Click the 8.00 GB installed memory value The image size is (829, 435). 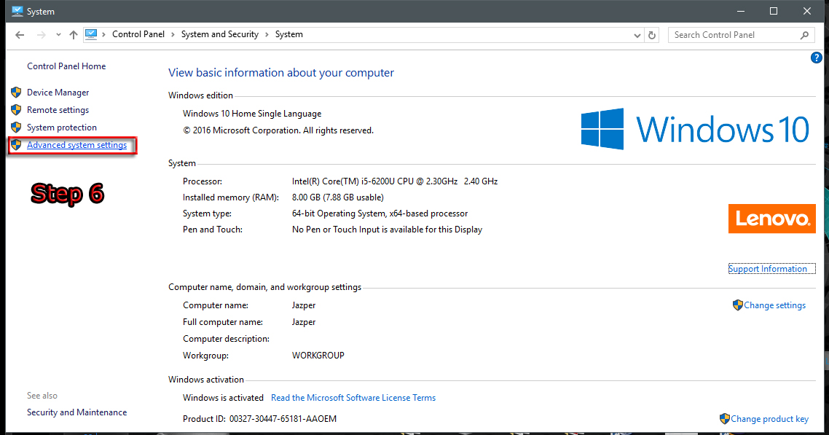pos(338,197)
